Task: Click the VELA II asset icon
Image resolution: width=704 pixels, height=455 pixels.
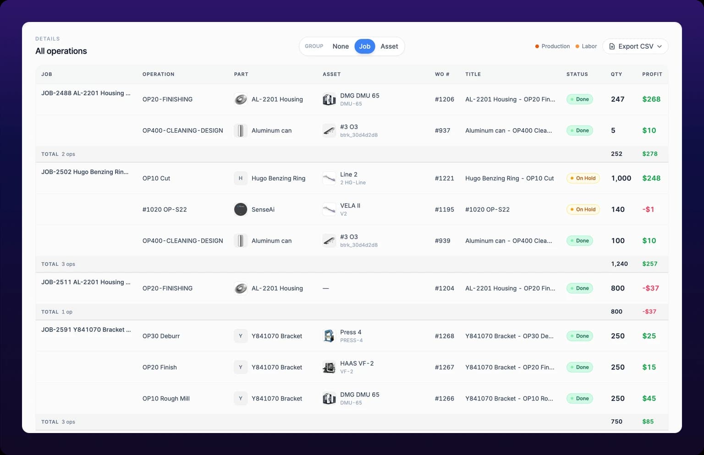Action: (x=329, y=209)
